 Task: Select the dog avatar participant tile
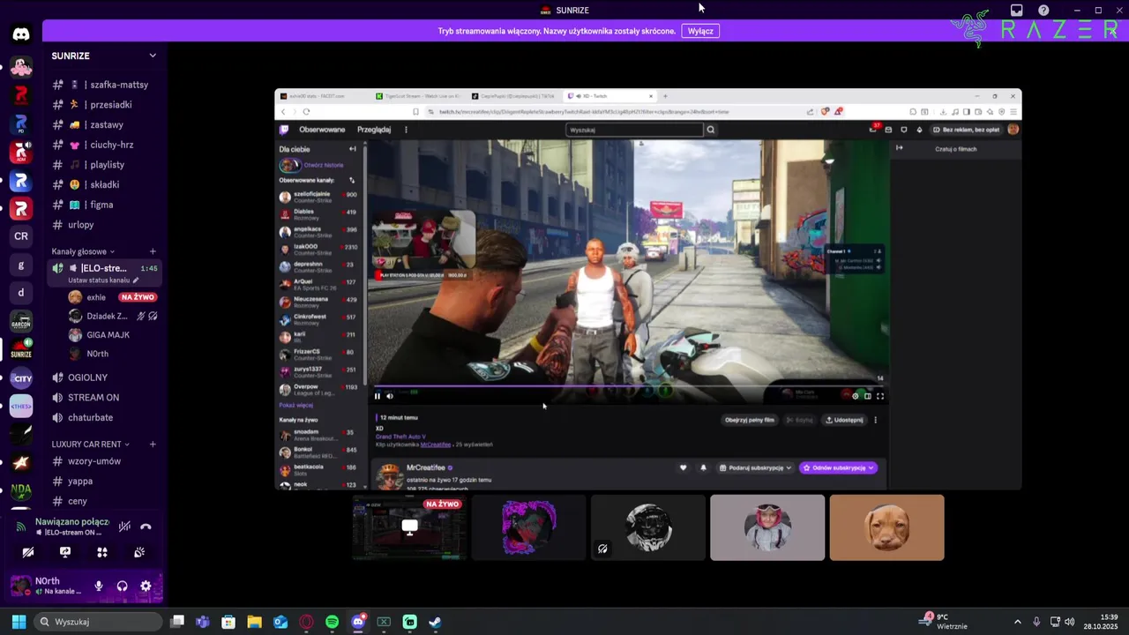coord(886,527)
